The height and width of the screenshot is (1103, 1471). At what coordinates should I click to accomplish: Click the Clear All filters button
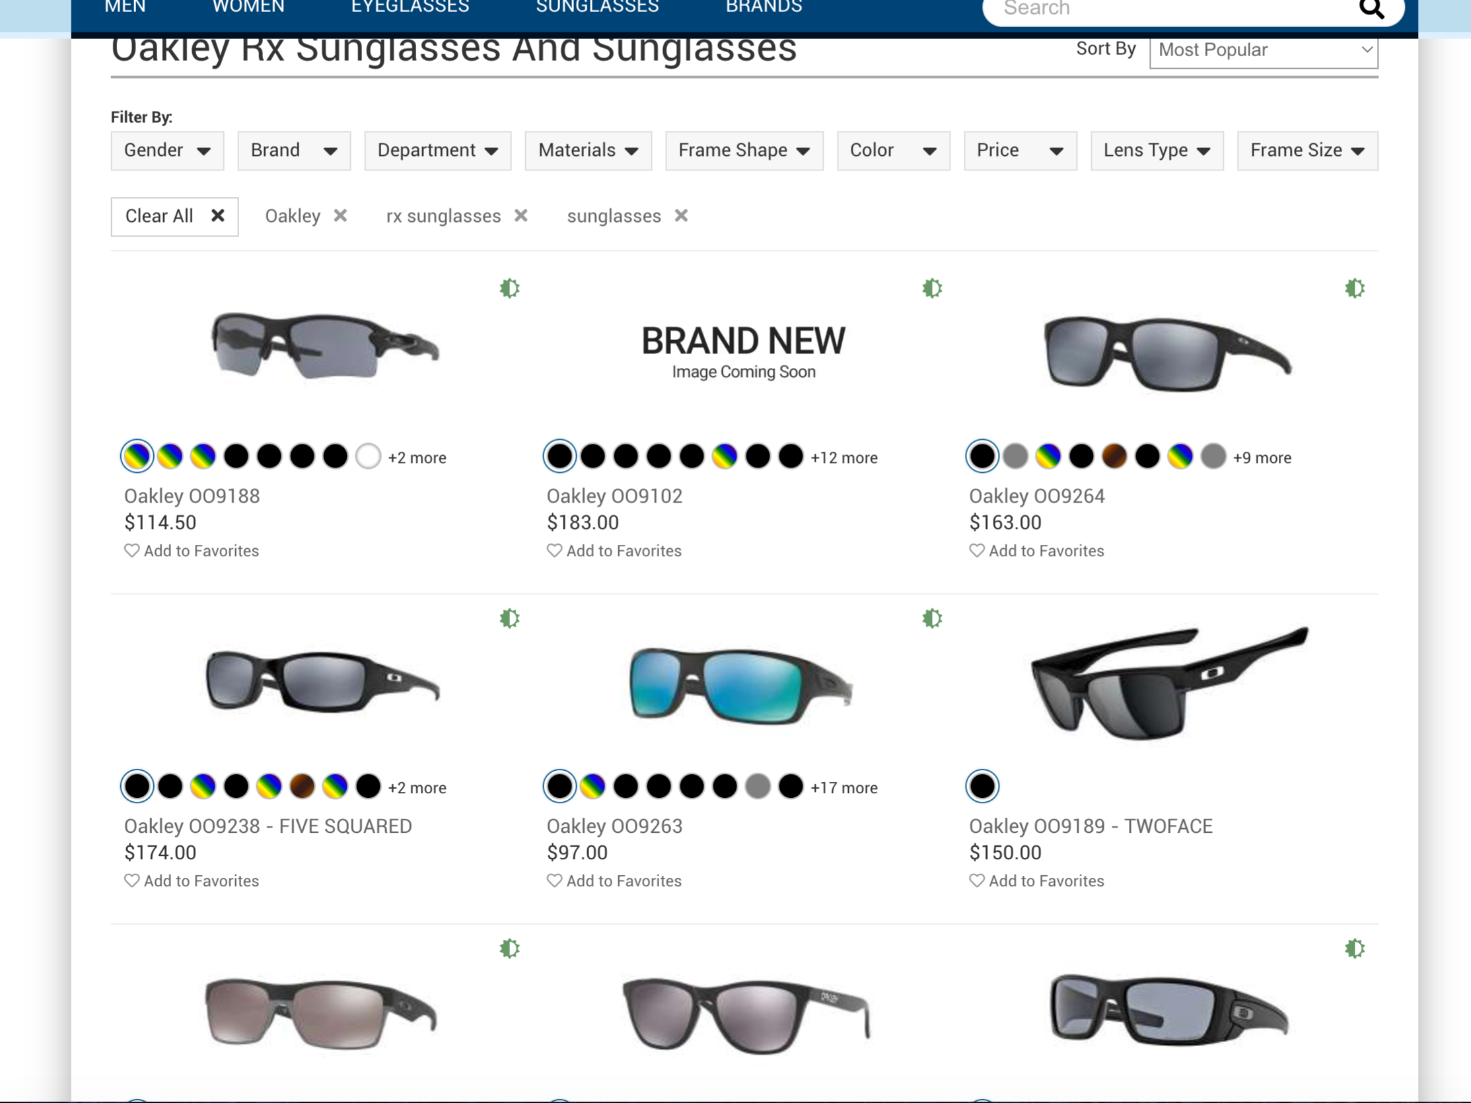pyautogui.click(x=175, y=217)
